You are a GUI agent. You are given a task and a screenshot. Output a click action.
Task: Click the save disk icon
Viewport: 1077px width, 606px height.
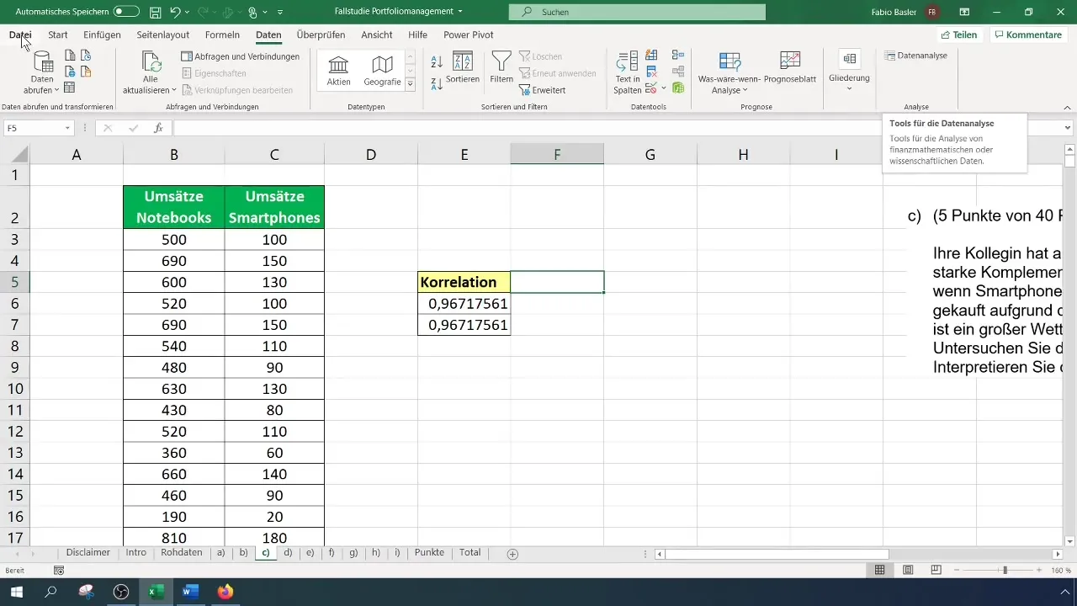(155, 12)
